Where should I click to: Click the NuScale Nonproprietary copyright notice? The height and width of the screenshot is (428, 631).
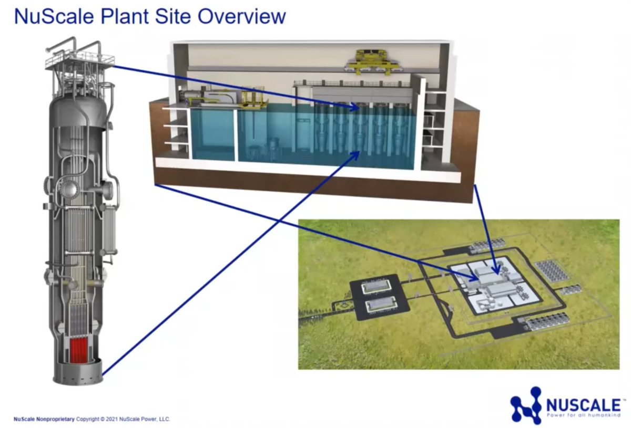tap(92, 419)
